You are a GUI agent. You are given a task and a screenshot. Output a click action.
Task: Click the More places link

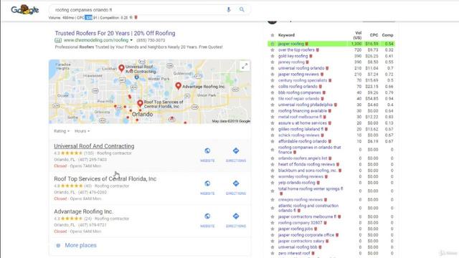click(x=80, y=245)
